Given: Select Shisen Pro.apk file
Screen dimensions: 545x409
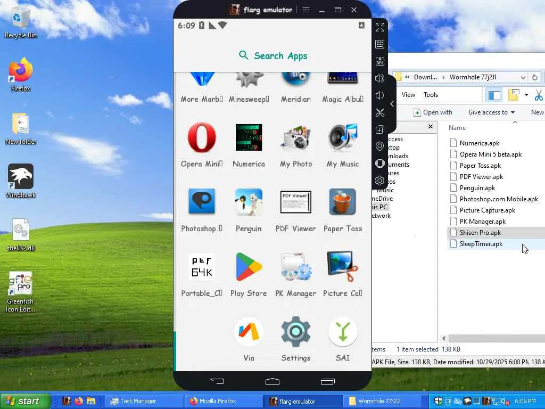Looking at the screenshot, I should tap(481, 232).
